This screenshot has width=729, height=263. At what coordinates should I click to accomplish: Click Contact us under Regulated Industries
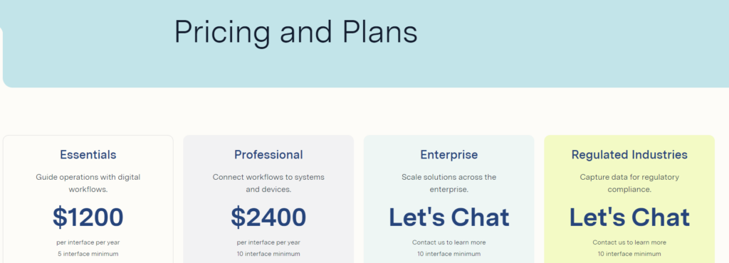pyautogui.click(x=629, y=242)
